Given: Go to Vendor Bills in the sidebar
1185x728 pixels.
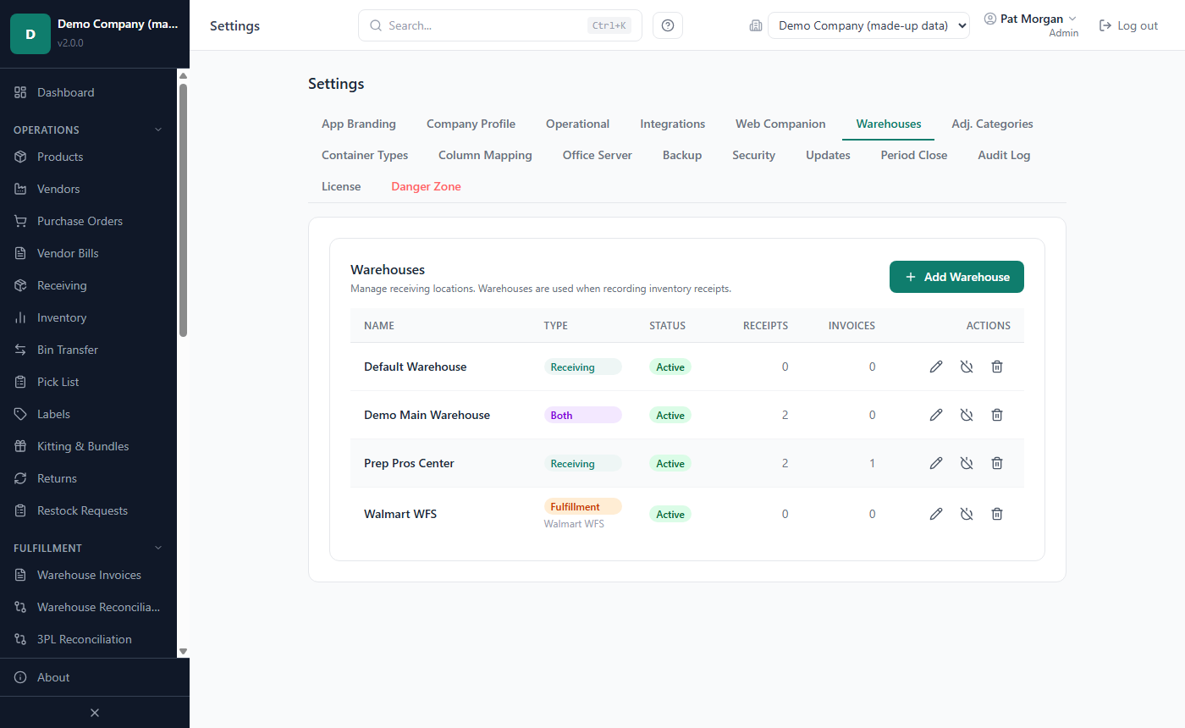Looking at the screenshot, I should tap(88, 253).
